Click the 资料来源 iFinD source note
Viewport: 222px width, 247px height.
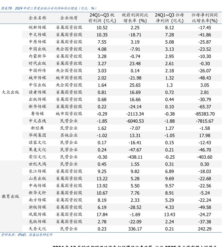pyautogui.click(x=27, y=235)
